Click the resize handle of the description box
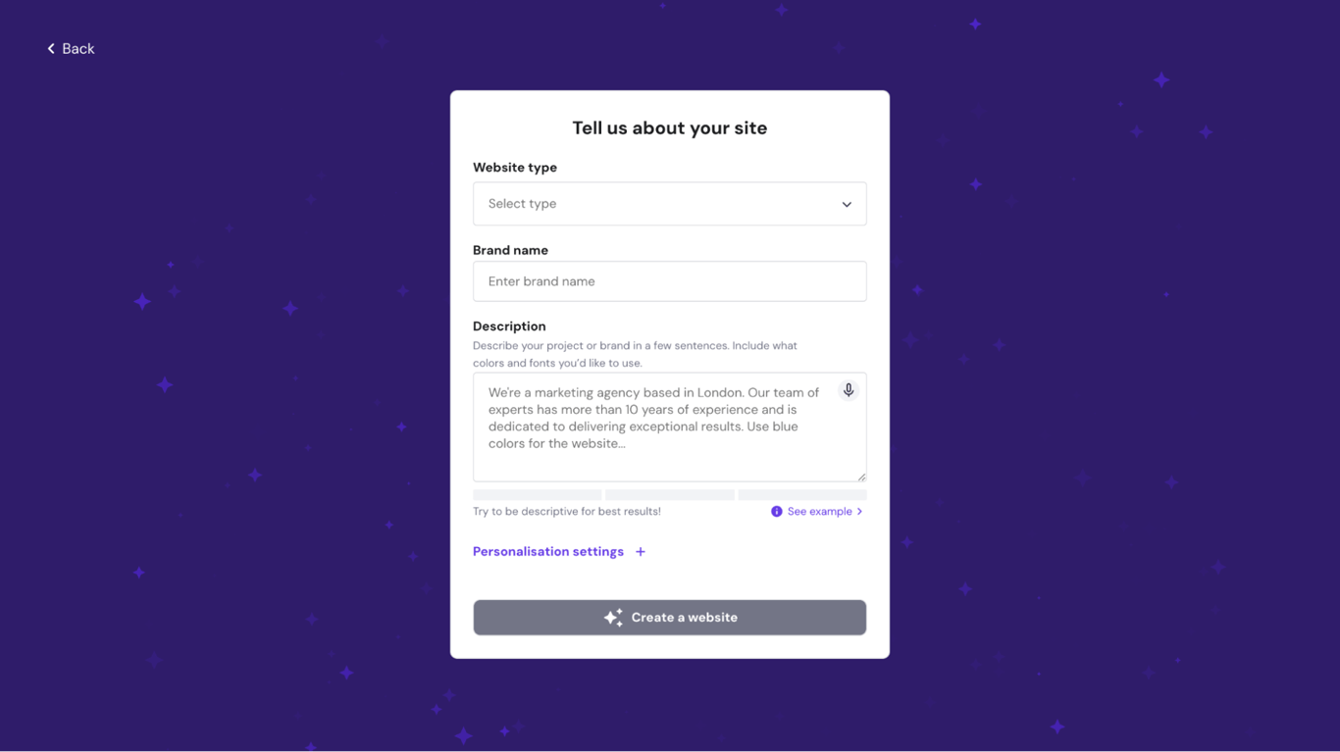 (x=861, y=476)
